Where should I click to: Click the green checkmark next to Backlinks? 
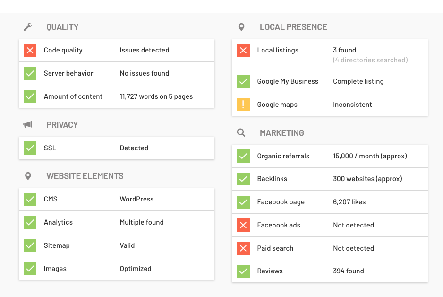243,179
